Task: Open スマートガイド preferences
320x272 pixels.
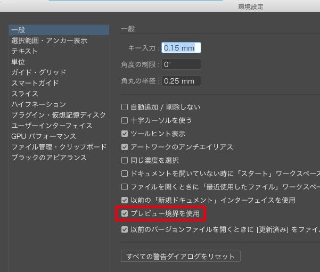Action: click(35, 83)
